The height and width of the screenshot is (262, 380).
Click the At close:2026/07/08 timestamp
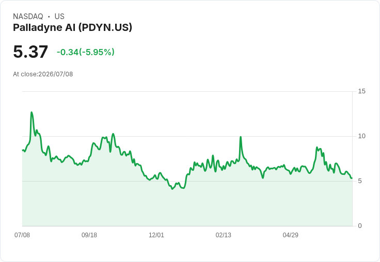click(43, 74)
